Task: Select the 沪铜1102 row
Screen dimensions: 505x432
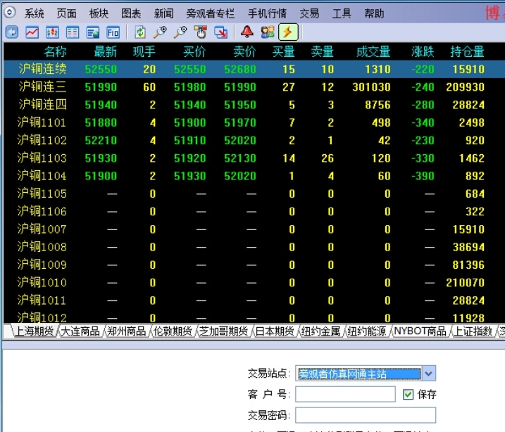Action: 254,140
